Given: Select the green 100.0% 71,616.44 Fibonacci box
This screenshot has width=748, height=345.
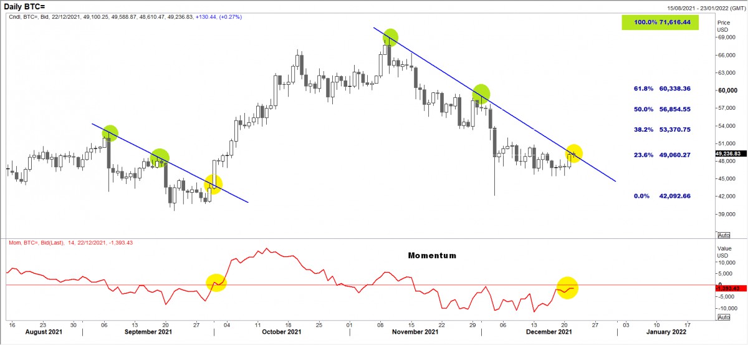Looking at the screenshot, I should (x=659, y=22).
